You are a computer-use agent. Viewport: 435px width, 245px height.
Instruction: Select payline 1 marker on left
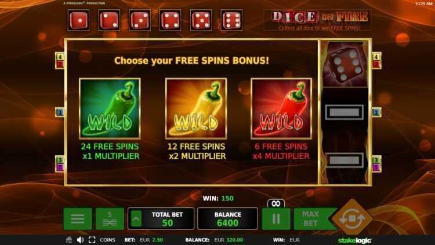(60, 112)
